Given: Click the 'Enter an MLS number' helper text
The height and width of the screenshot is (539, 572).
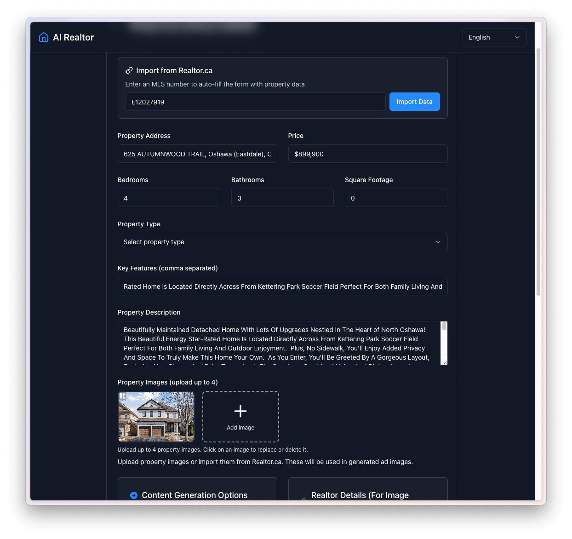Looking at the screenshot, I should (x=215, y=84).
